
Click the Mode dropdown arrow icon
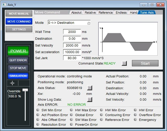(89, 23)
